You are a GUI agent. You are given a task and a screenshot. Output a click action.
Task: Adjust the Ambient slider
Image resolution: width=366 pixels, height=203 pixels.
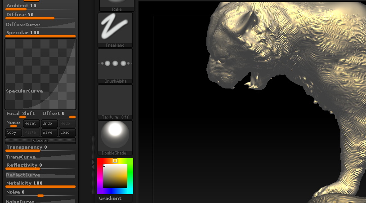[40, 7]
